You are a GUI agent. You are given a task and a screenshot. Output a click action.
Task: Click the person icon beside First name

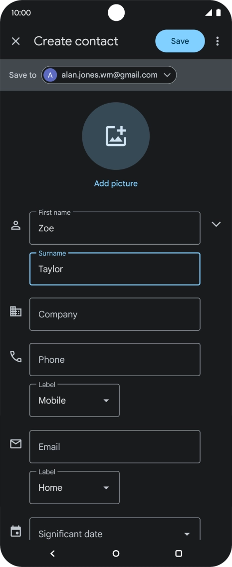click(x=15, y=226)
